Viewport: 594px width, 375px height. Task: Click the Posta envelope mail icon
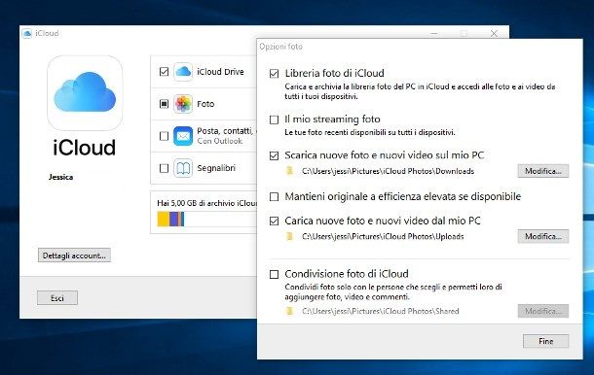point(183,136)
